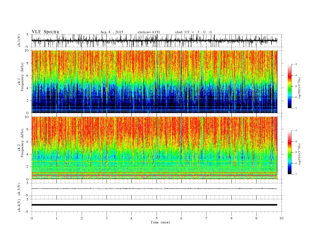Click the ch.1 spectrogram color scale bar
Viewport: 317px width, 245px height.
coord(290,86)
